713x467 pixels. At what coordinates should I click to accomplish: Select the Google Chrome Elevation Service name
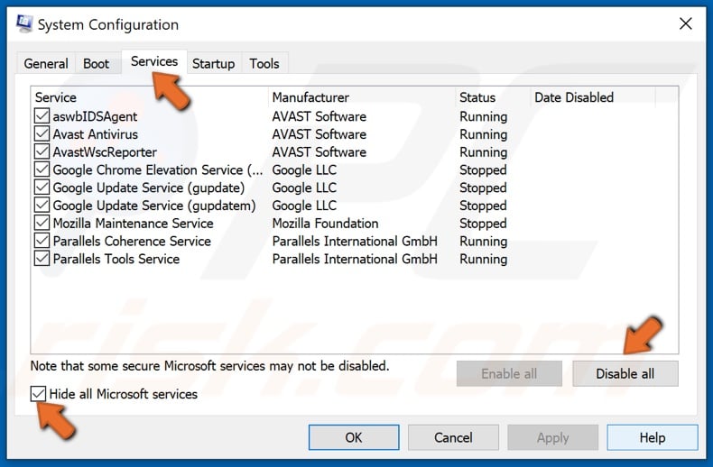[158, 169]
